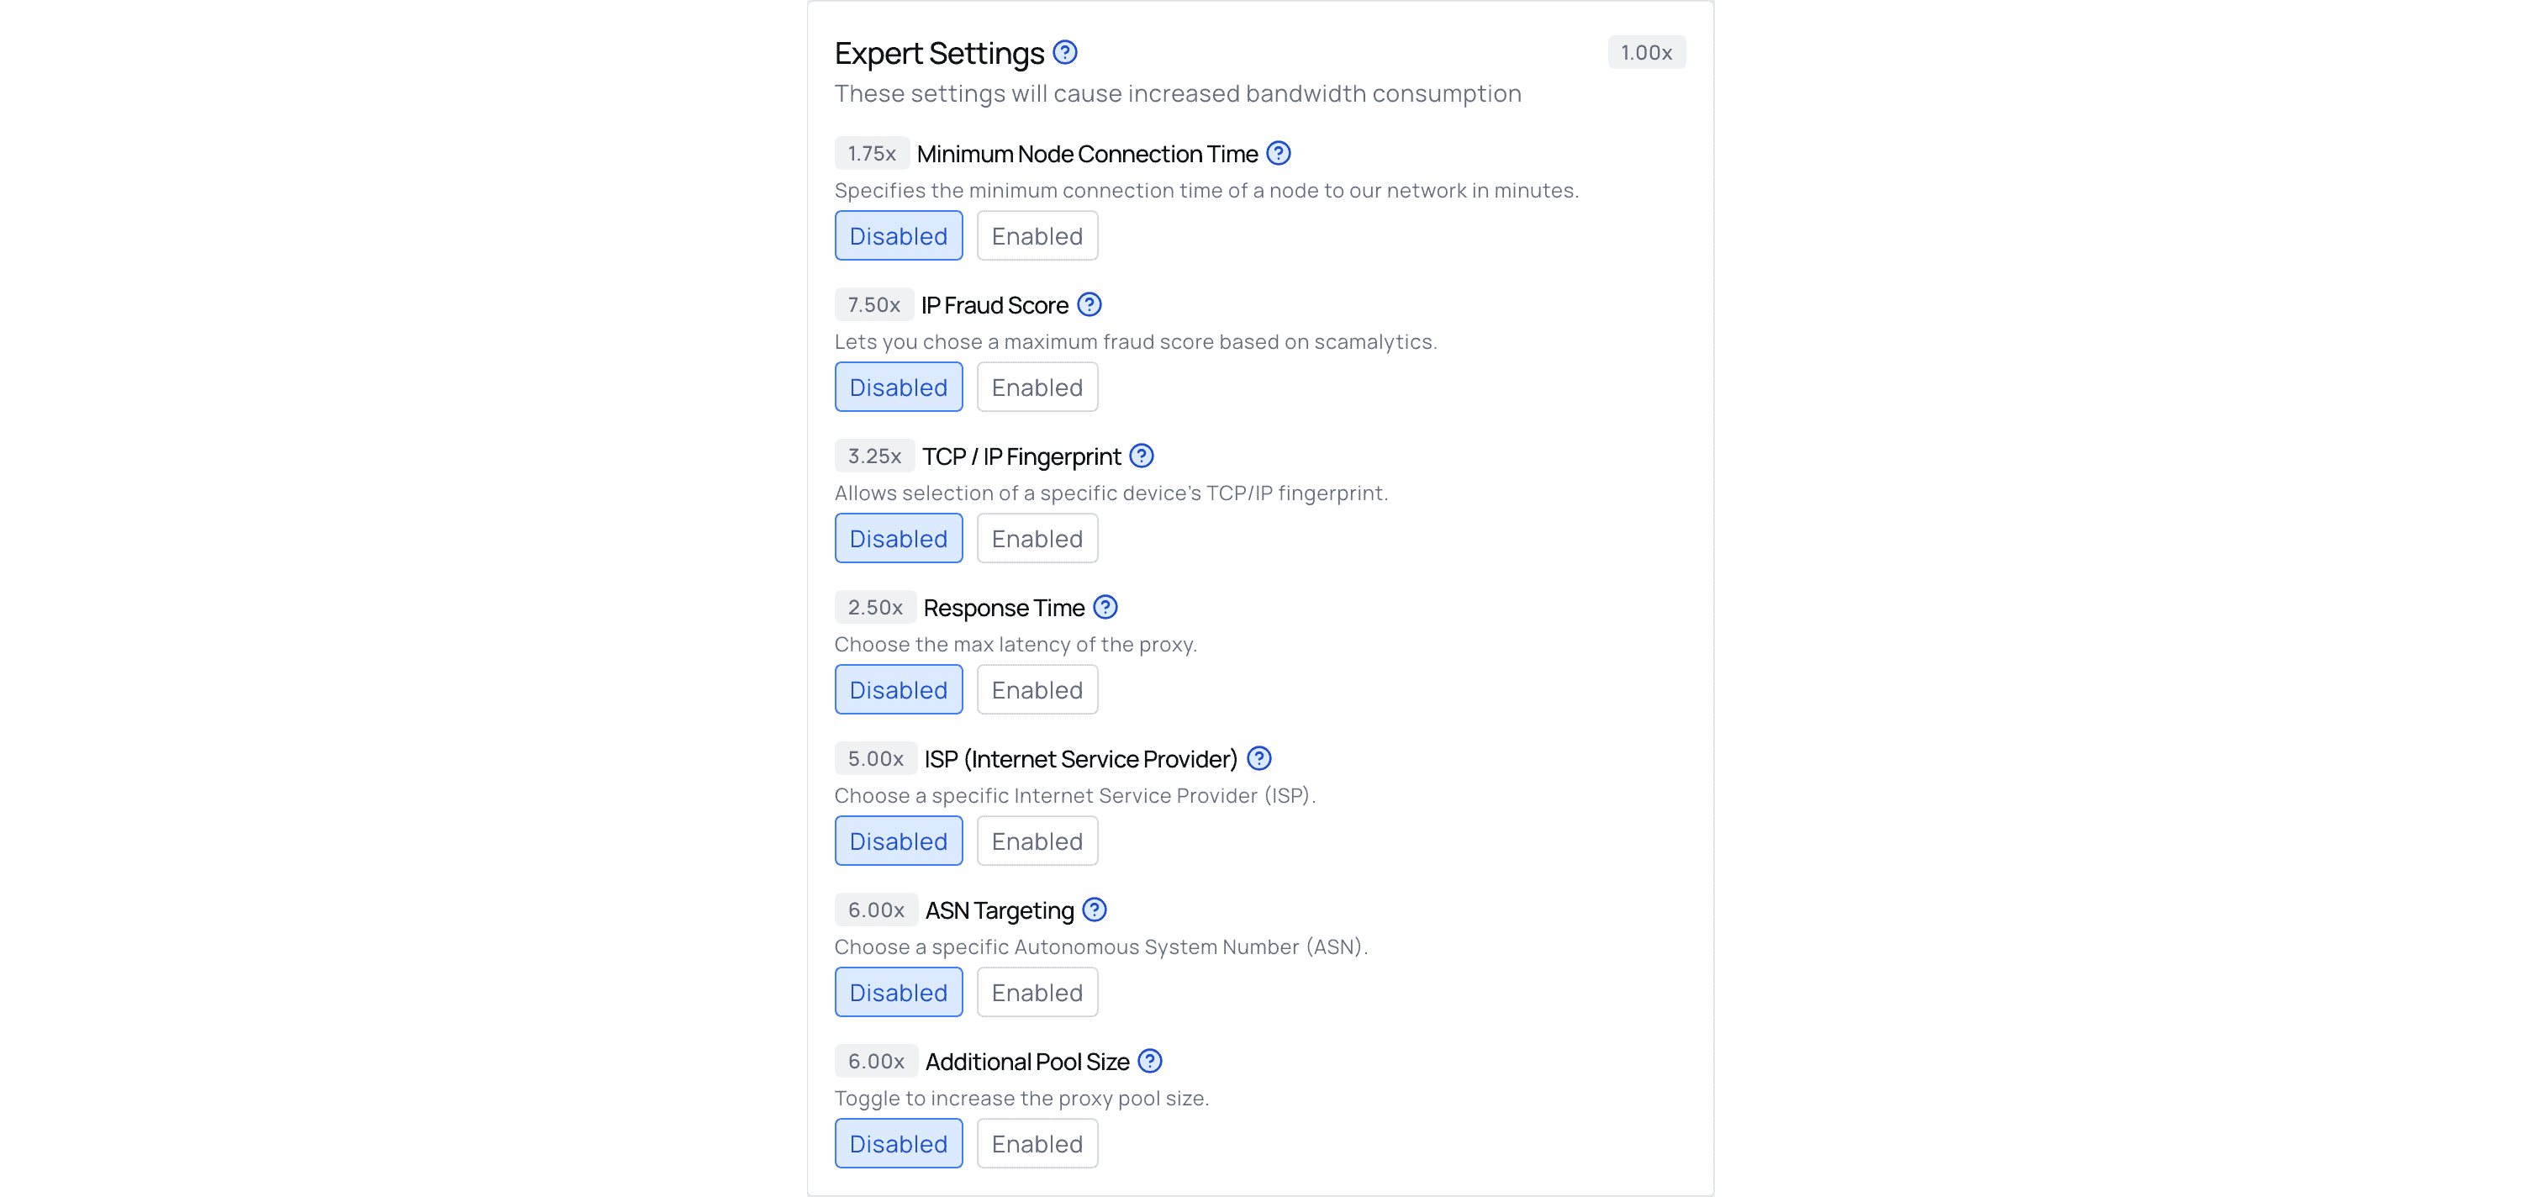
Task: Enable Additional Pool Size
Action: (1037, 1143)
